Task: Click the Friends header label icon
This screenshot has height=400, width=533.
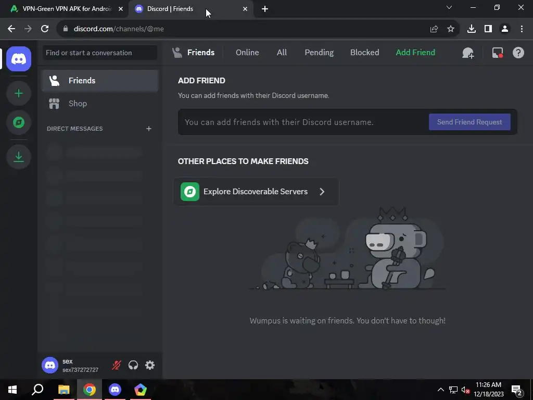Action: click(177, 53)
